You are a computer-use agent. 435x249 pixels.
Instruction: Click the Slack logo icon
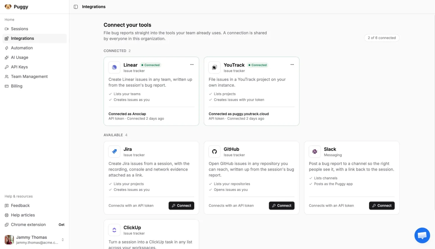tap(315, 152)
